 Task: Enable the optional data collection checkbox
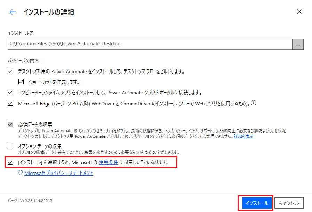point(10,146)
